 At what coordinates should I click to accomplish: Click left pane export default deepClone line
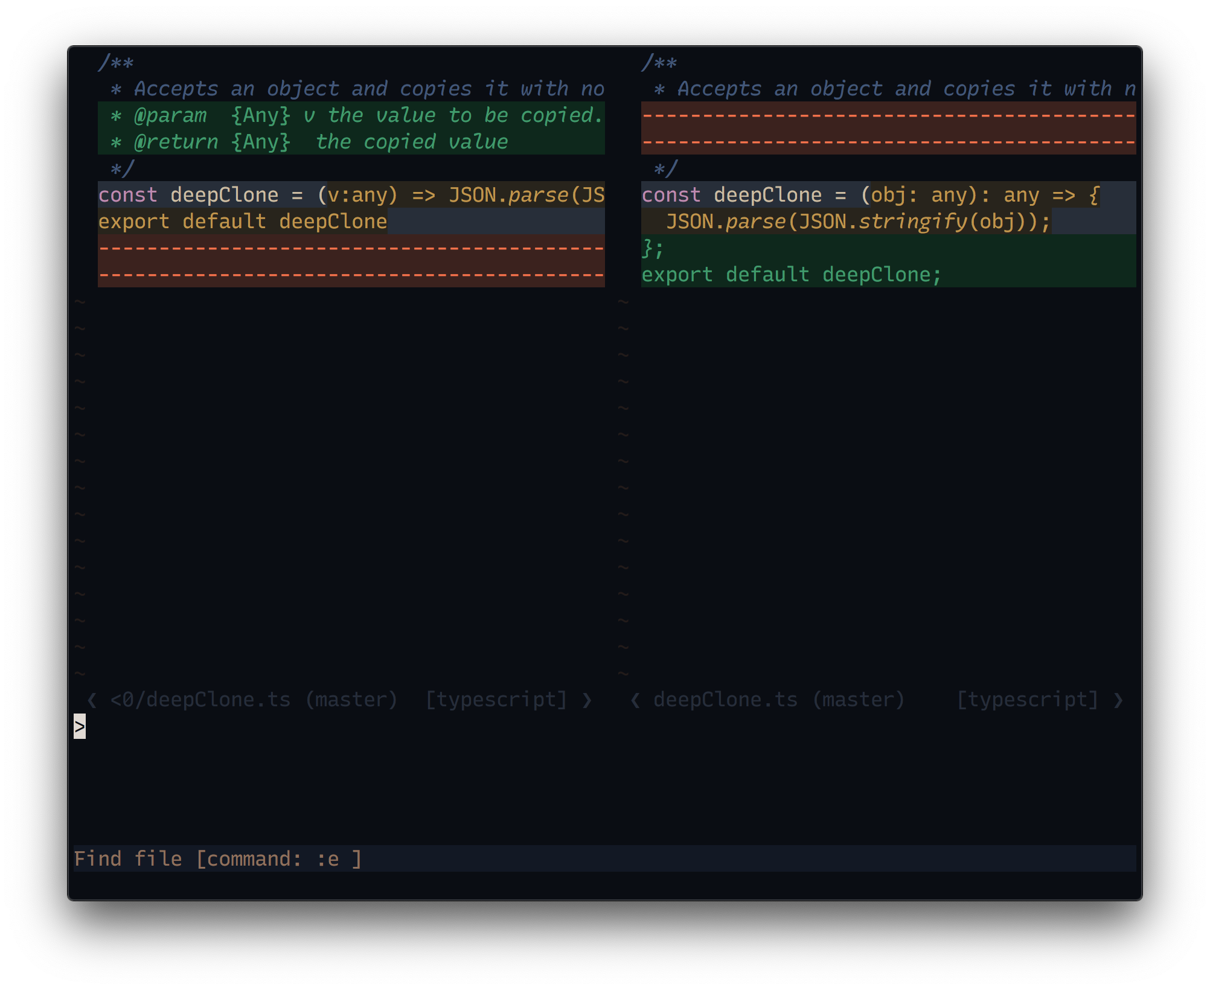pos(243,222)
